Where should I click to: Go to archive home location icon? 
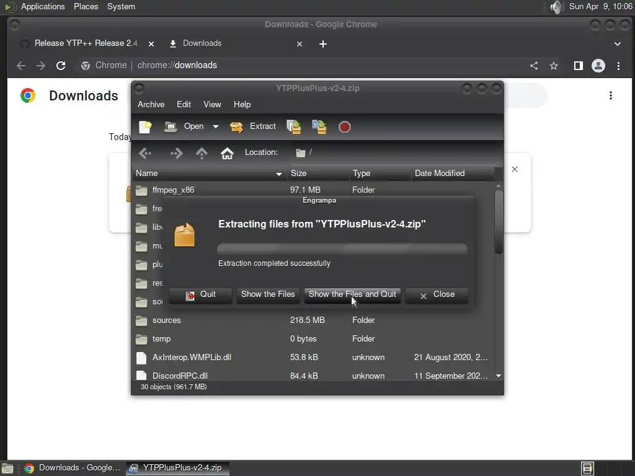pyautogui.click(x=227, y=153)
